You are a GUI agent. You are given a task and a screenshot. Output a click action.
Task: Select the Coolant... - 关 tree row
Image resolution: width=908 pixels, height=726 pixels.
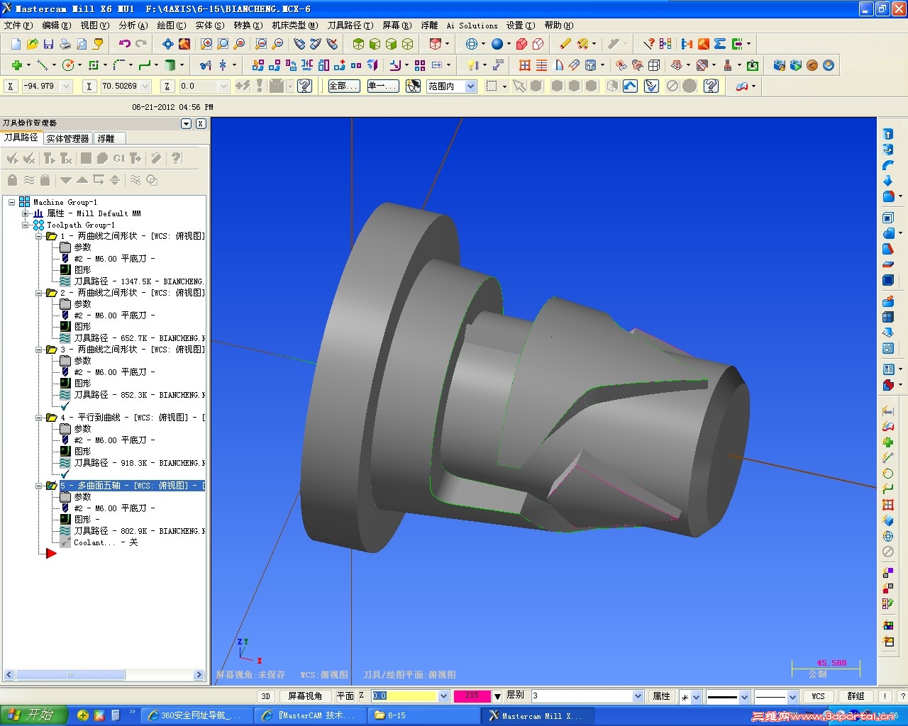pos(106,542)
